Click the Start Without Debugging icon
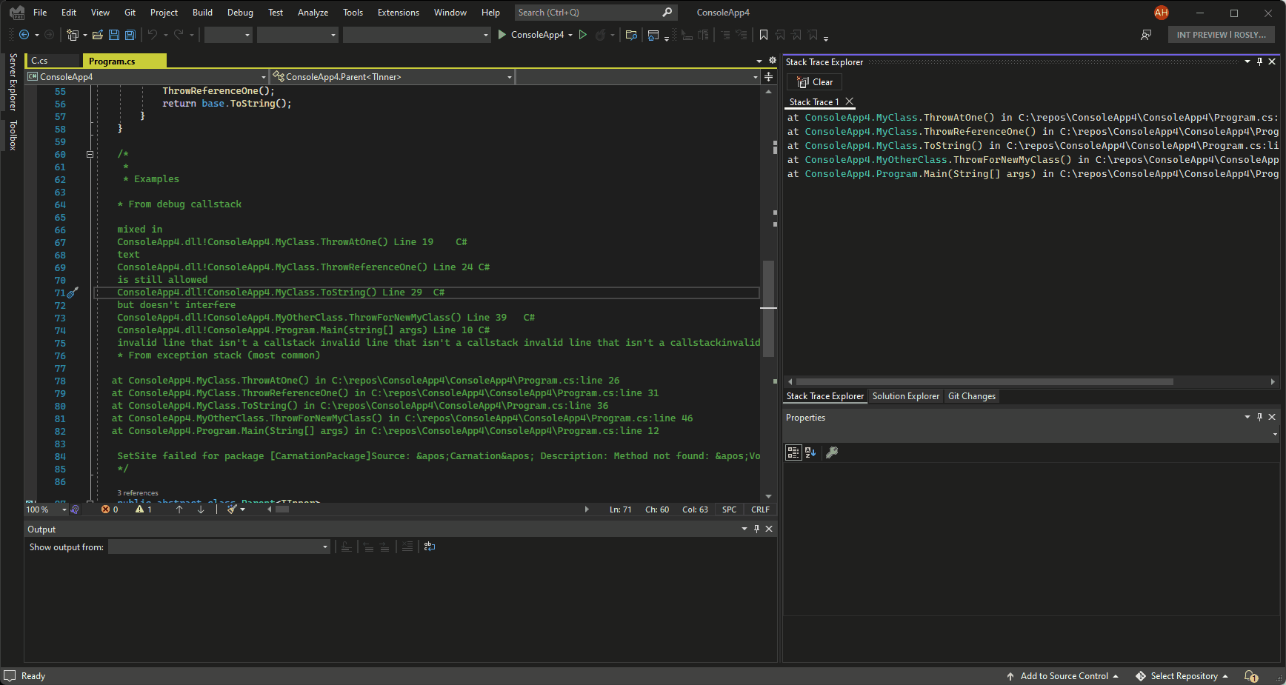Image resolution: width=1286 pixels, height=685 pixels. click(583, 35)
